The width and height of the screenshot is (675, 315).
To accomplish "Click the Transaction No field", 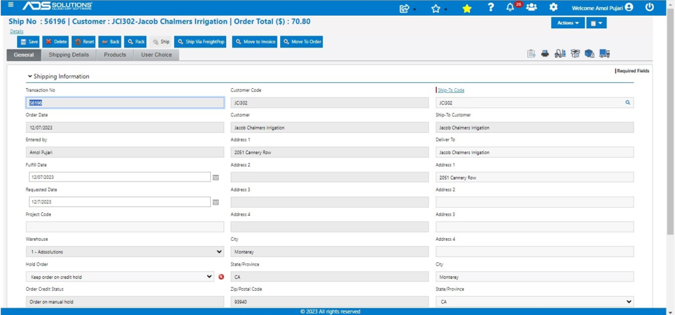I will click(x=125, y=103).
